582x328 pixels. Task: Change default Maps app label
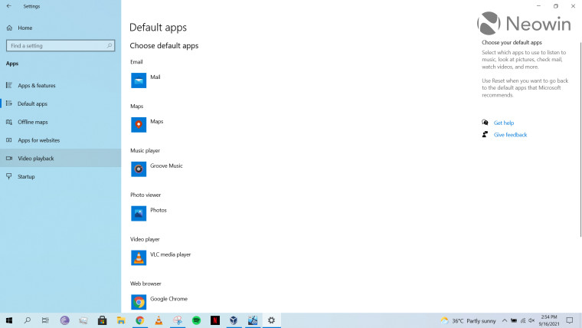[x=157, y=122]
